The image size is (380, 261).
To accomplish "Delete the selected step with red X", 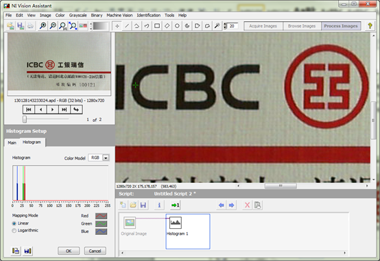I will coord(247,205).
